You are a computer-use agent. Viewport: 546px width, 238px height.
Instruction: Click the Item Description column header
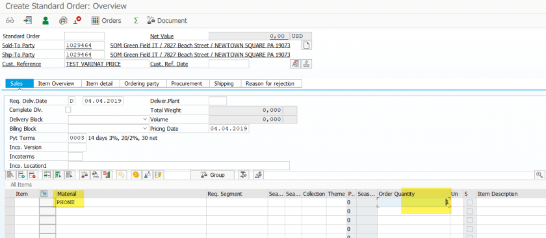pos(511,194)
